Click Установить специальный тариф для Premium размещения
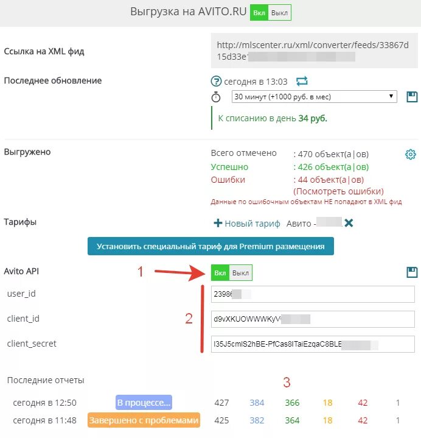Viewport: 421px width, 438px height. click(211, 246)
